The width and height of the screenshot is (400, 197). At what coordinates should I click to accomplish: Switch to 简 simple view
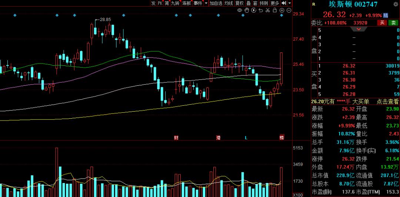click(167, 3)
